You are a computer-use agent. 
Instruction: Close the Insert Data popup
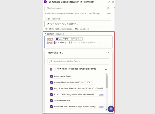[x=108, y=52]
